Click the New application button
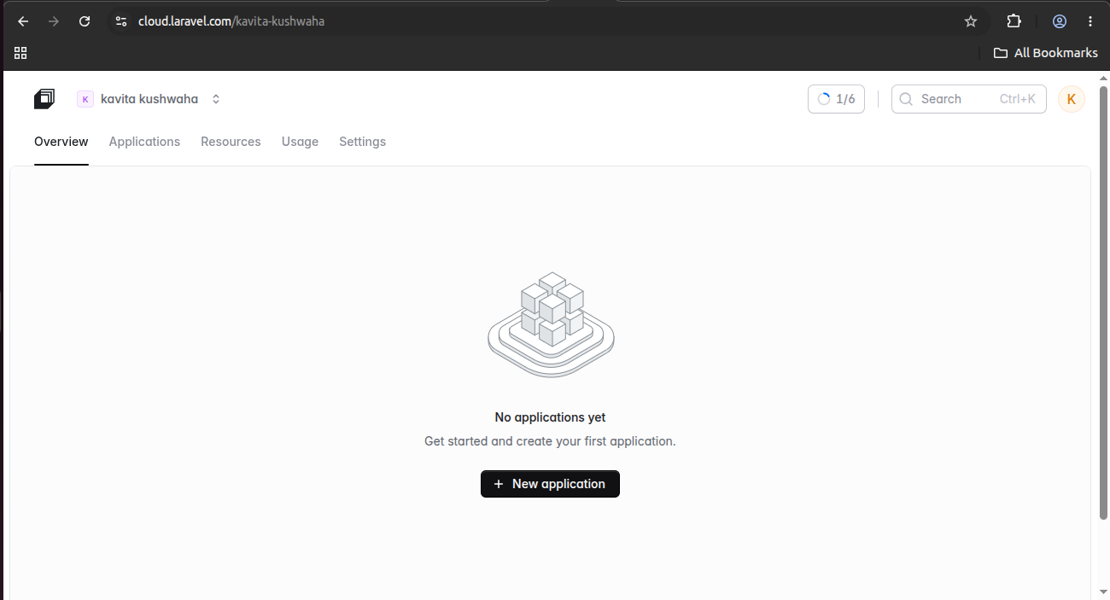 tap(550, 484)
